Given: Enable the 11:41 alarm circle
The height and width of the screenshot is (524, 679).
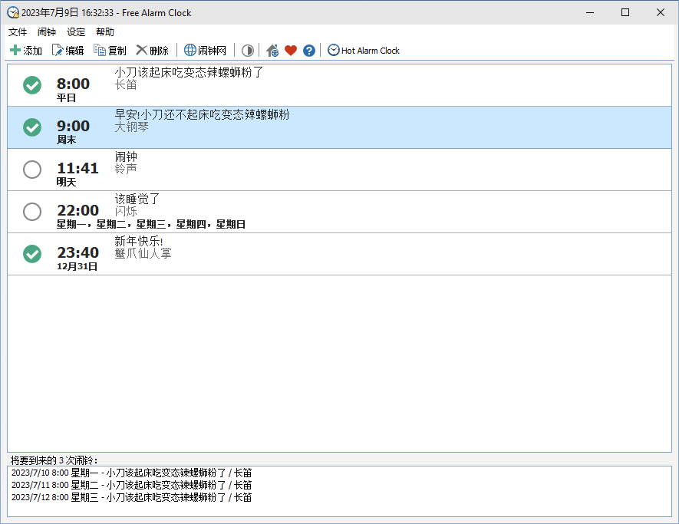Looking at the screenshot, I should pyautogui.click(x=32, y=170).
